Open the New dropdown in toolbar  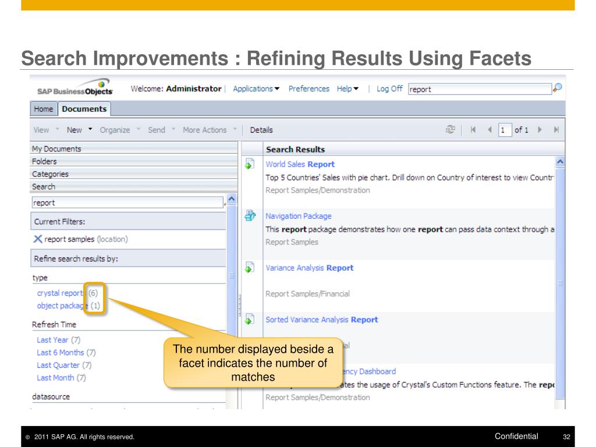79,130
